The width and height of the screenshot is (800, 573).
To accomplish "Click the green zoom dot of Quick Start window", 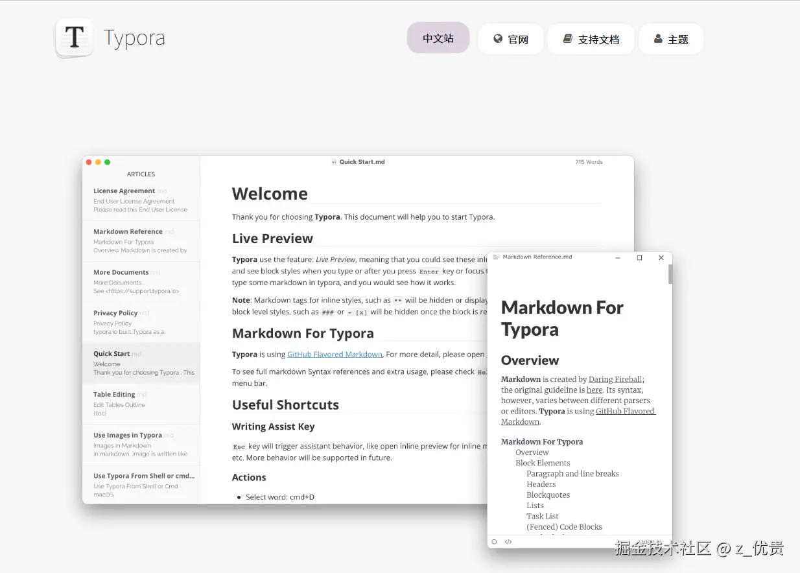I will click(108, 162).
